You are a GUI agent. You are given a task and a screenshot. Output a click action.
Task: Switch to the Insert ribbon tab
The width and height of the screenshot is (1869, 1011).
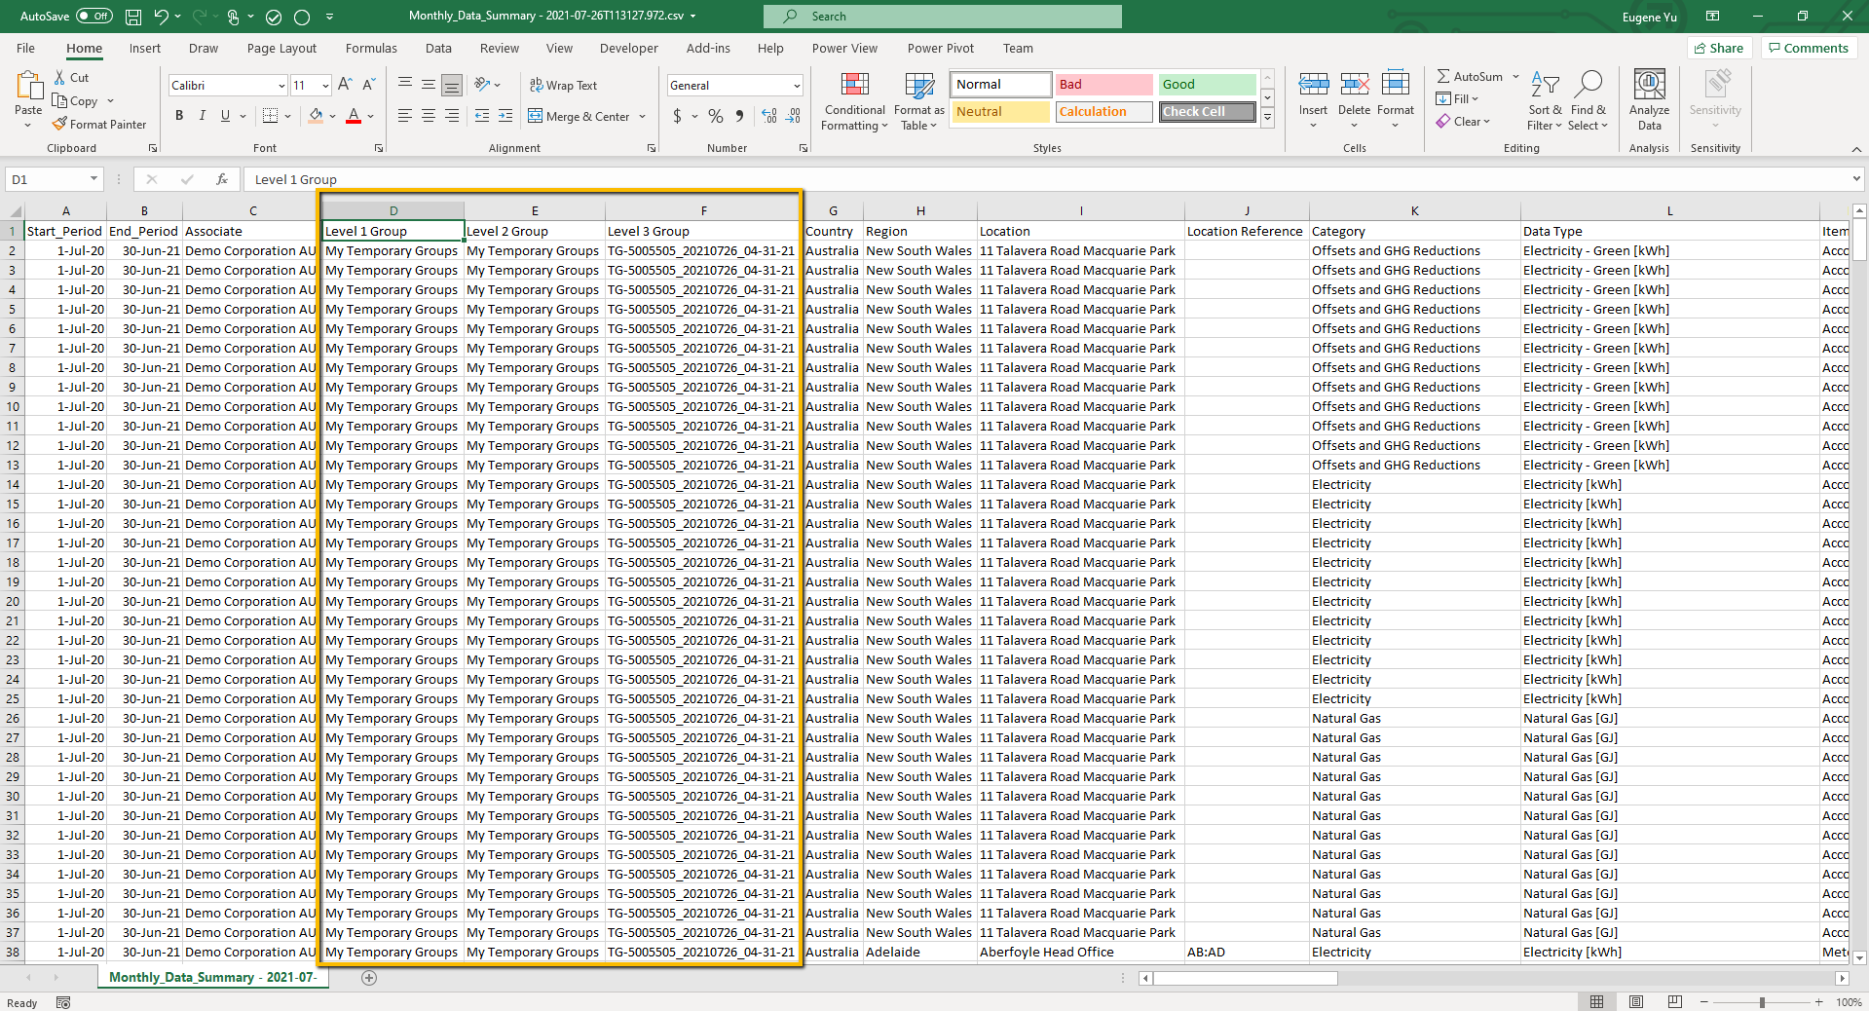click(145, 49)
